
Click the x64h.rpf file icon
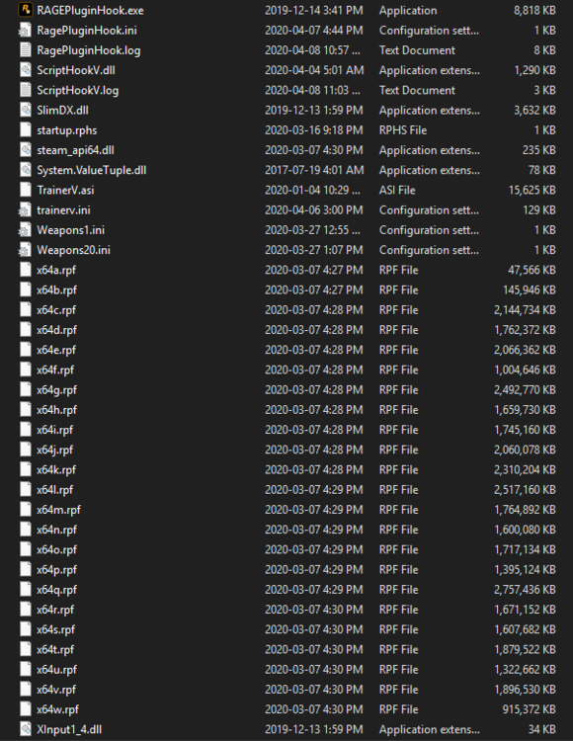(26, 409)
